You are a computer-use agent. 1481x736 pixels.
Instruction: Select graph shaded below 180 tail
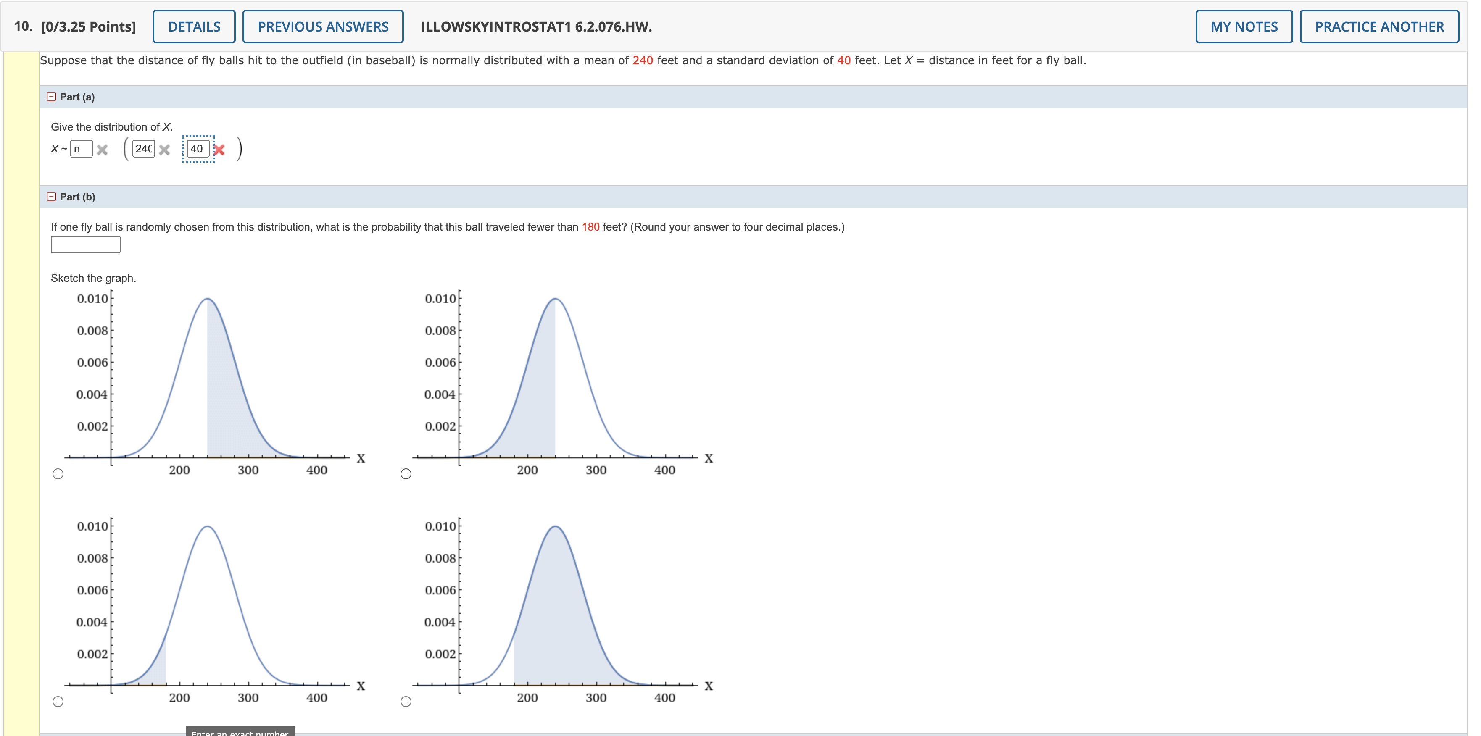pos(58,702)
